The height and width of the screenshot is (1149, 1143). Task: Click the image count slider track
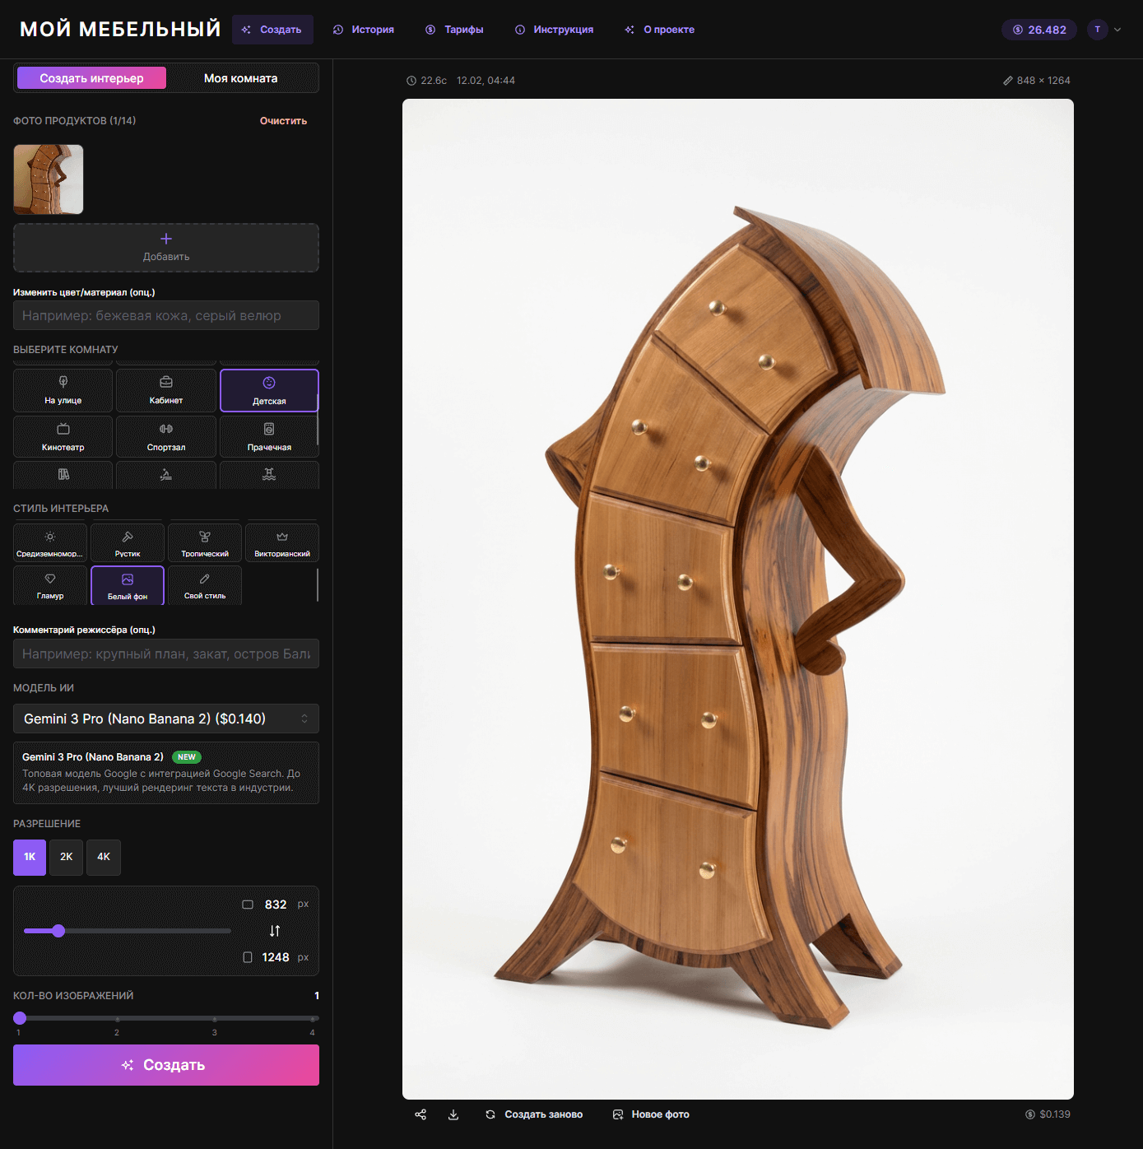(x=166, y=1018)
